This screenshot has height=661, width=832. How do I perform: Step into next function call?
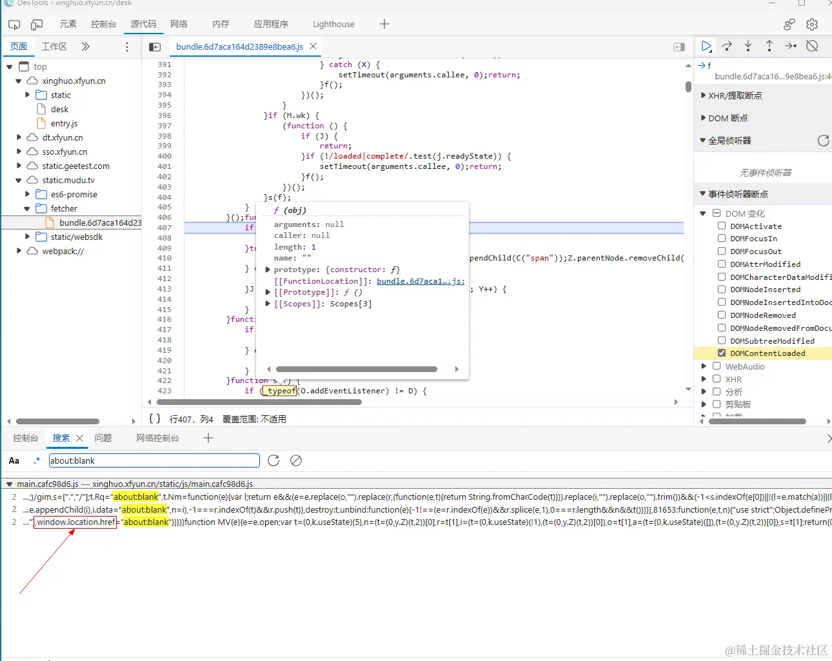[748, 46]
